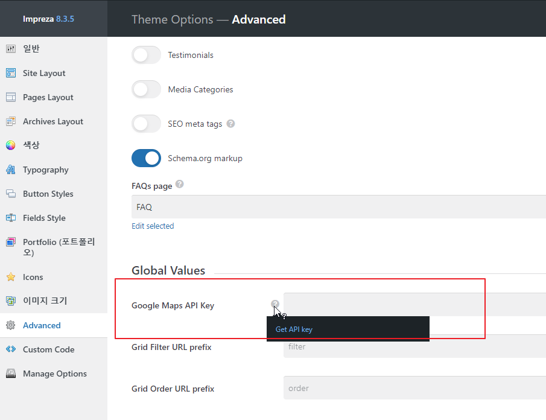This screenshot has height=420, width=546.
Task: Open Button Styles section
Action: 54,194
